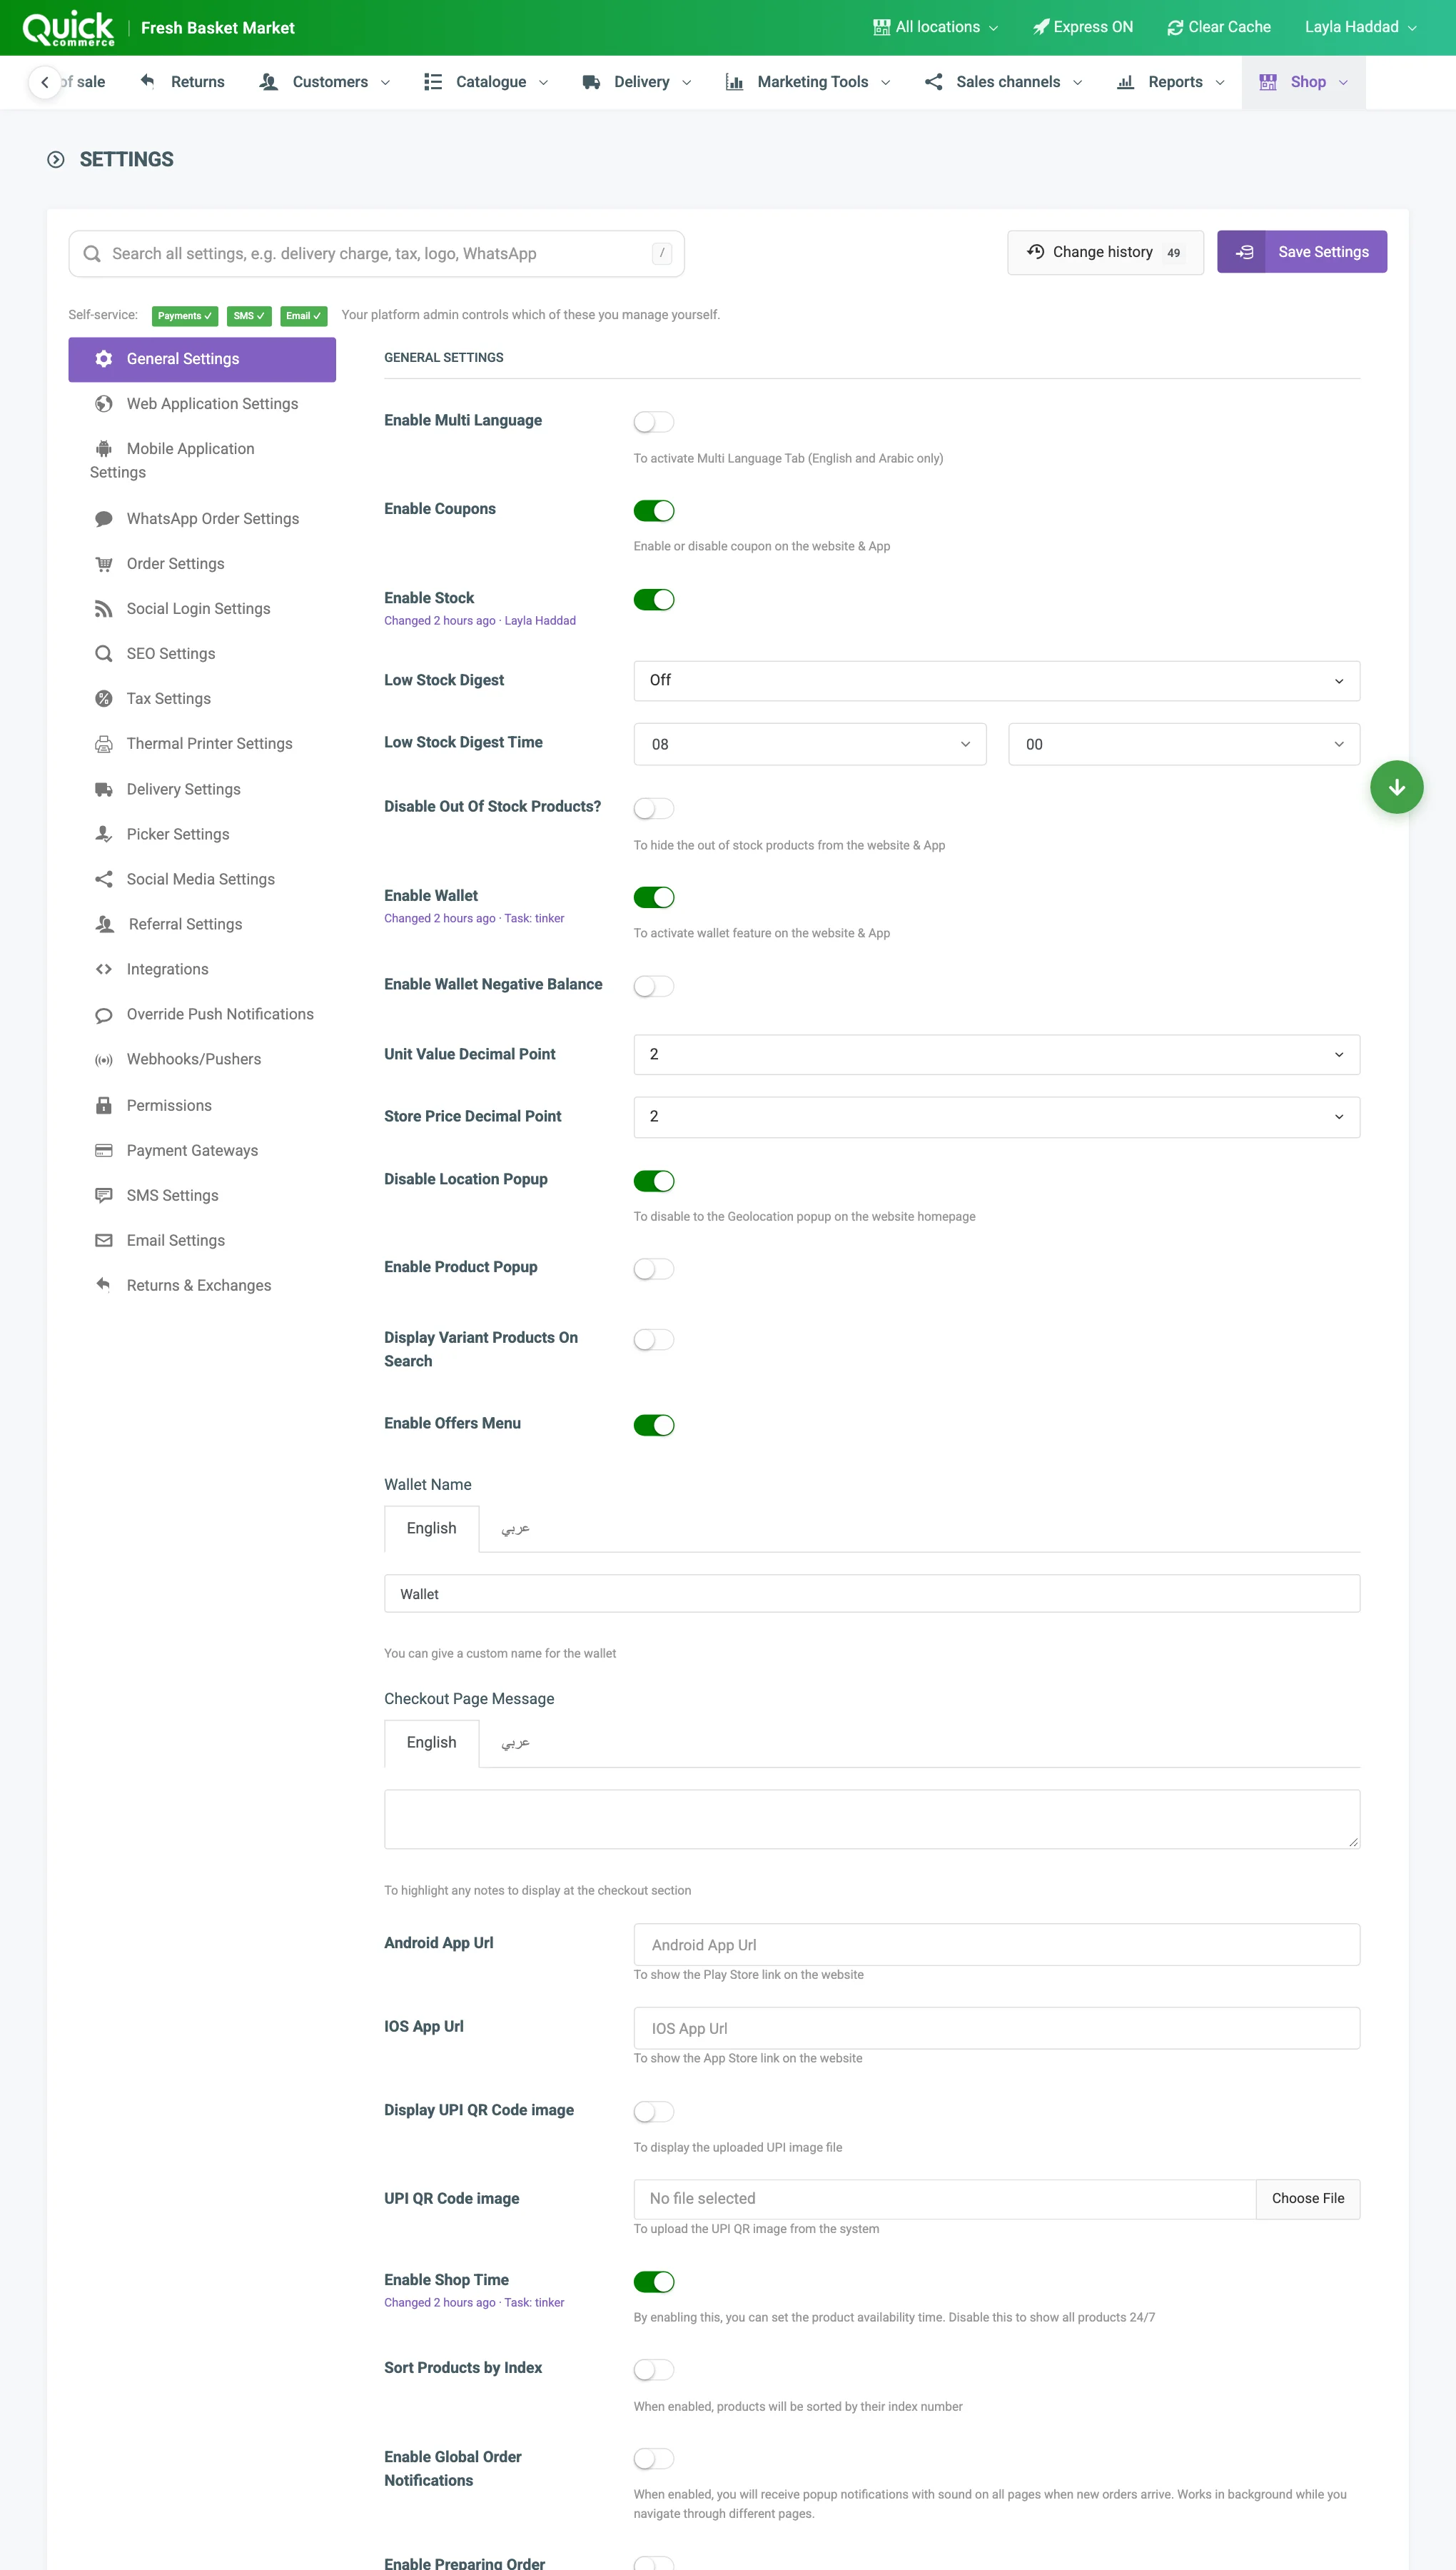The image size is (1456, 2570).
Task: Click the Save Settings button
Action: (x=1302, y=252)
